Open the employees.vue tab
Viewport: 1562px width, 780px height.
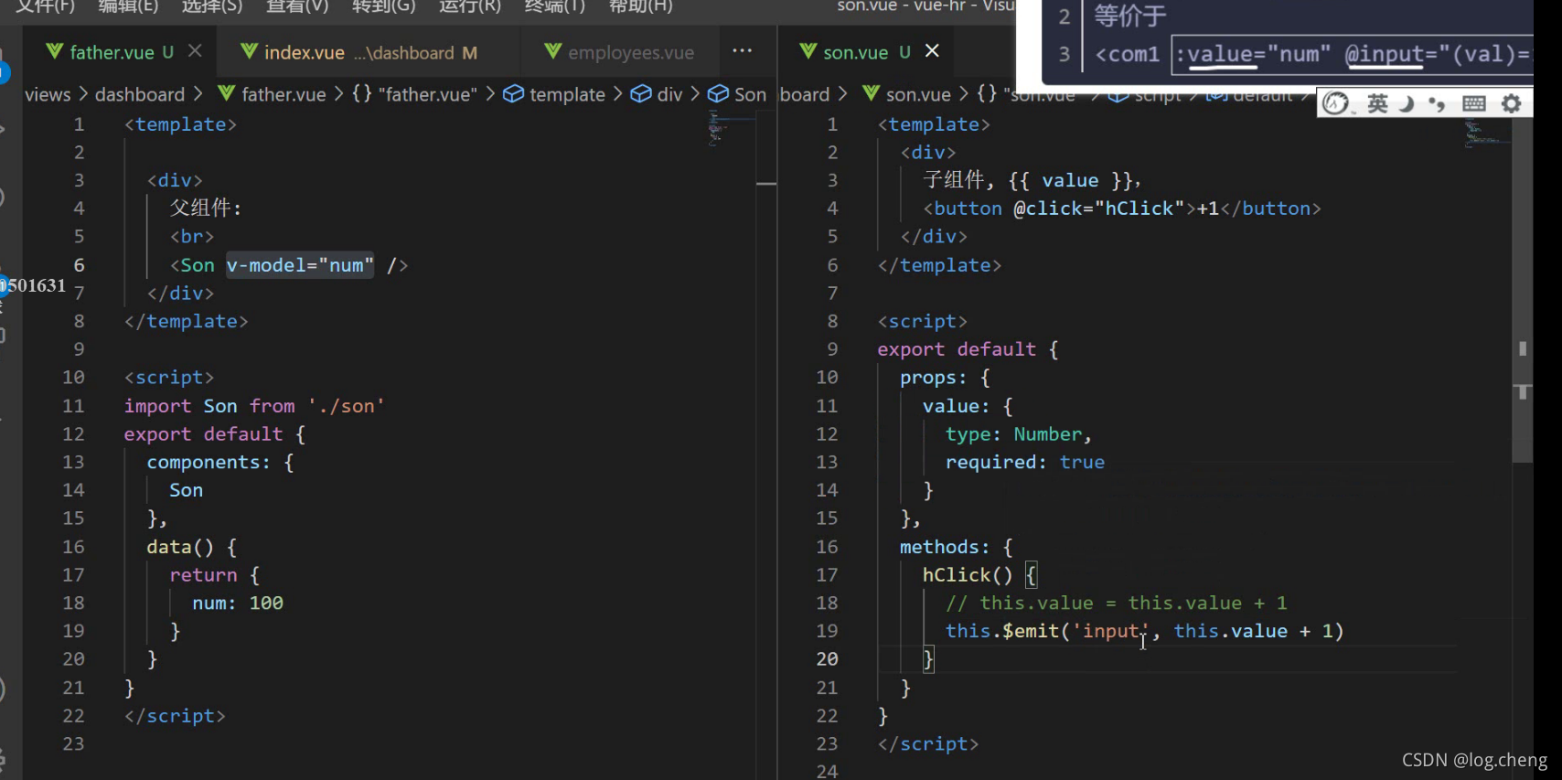pos(618,52)
